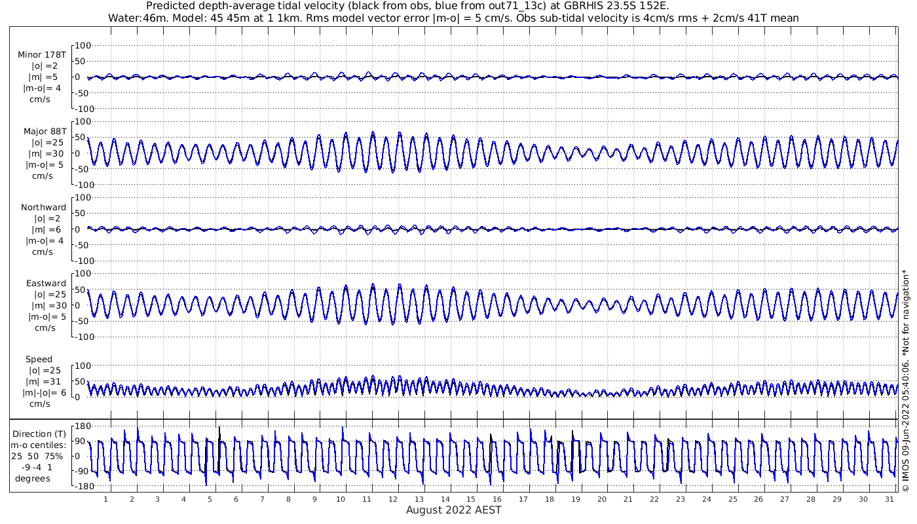Click the vertical IMOS copyright text at right
917x524 pixels.
point(906,381)
